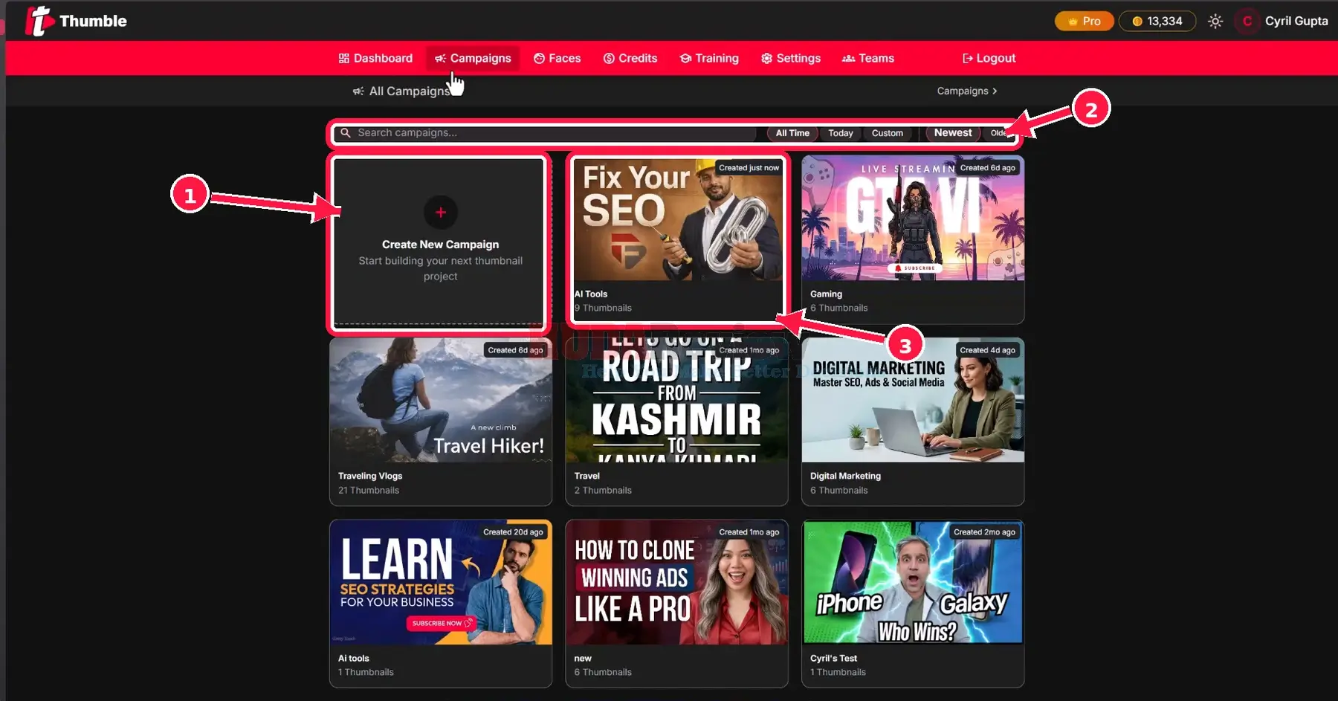This screenshot has width=1338, height=701.
Task: Open the 13,334 credits balance
Action: click(x=1157, y=21)
